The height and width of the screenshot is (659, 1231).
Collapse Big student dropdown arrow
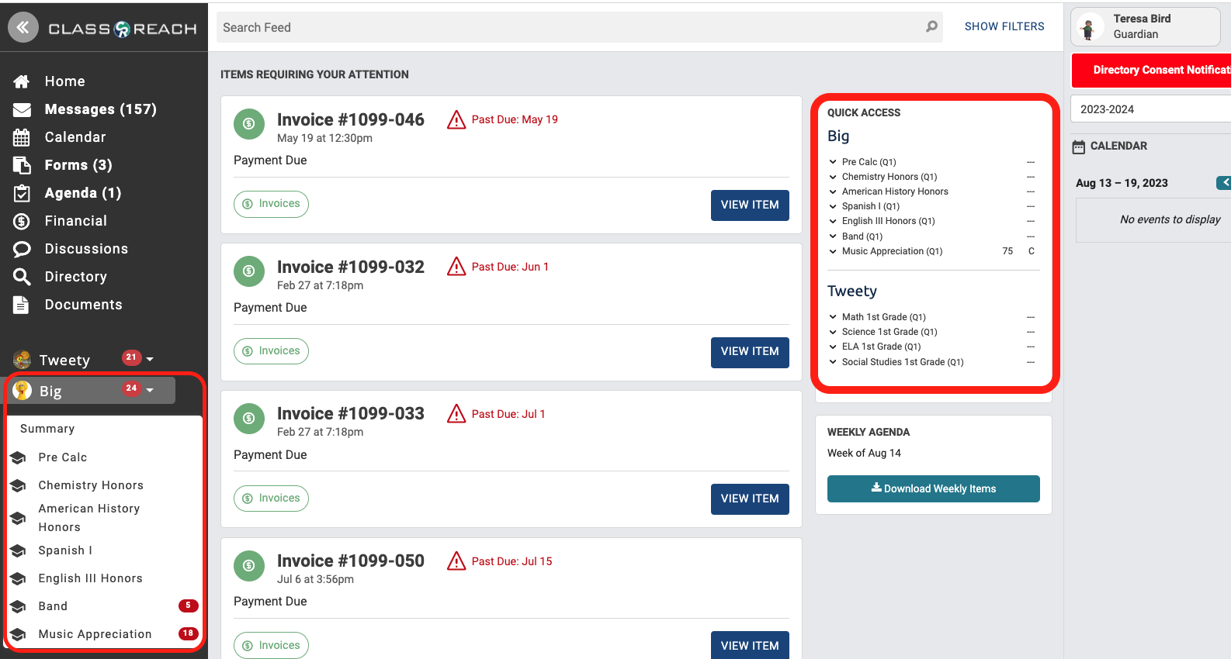click(x=150, y=391)
